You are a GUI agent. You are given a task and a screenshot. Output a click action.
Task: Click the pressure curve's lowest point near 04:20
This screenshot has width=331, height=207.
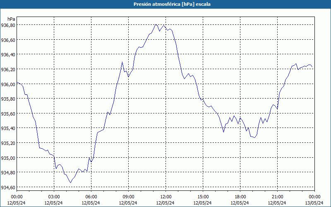[71, 183]
